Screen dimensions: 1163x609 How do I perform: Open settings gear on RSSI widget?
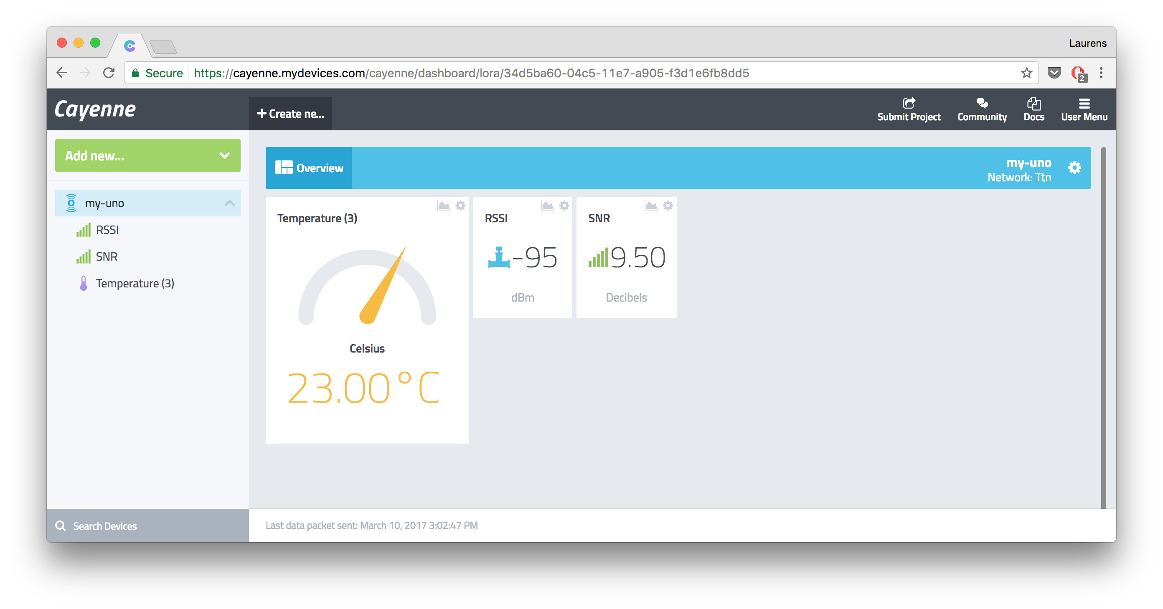tap(564, 206)
